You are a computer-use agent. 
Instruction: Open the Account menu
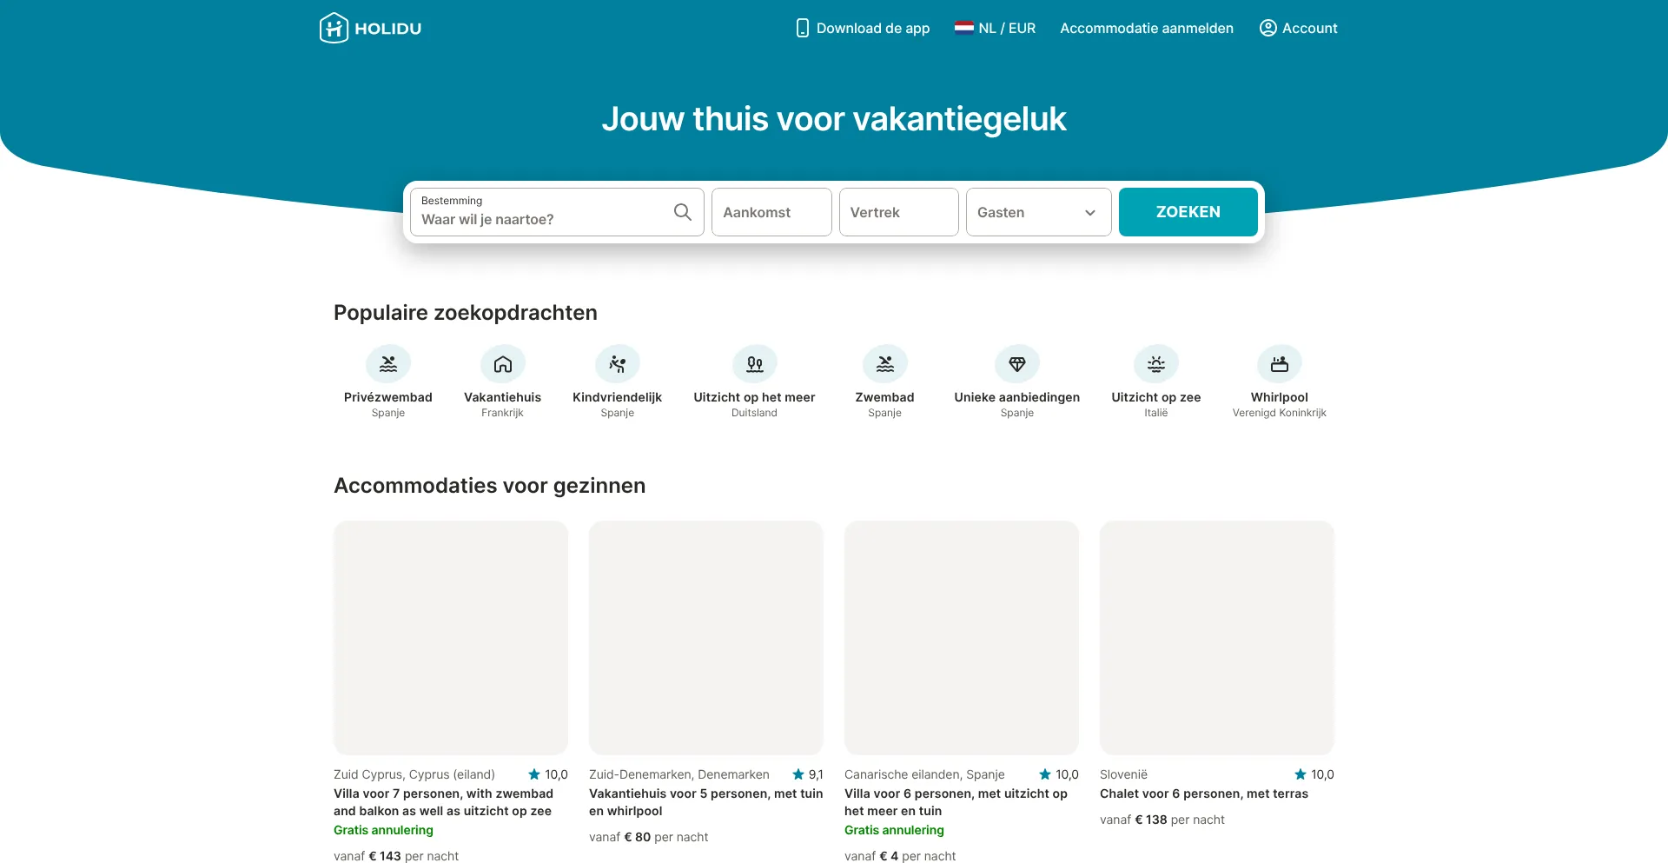(1299, 28)
